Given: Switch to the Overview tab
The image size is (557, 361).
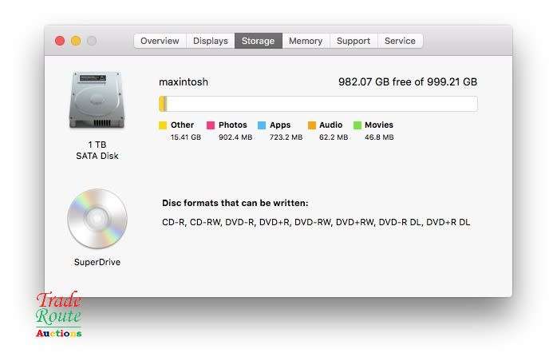Looking at the screenshot, I should (160, 41).
